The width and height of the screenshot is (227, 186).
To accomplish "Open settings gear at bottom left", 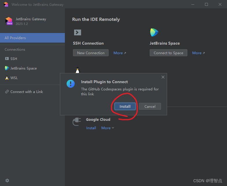I will tap(7, 180).
